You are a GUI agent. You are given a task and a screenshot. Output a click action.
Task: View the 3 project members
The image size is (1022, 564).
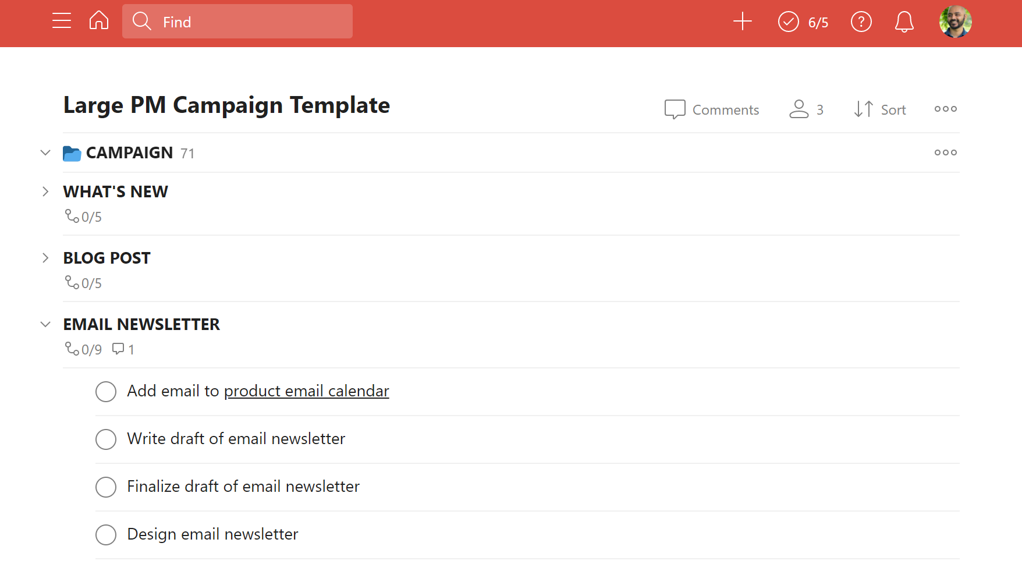[x=807, y=109]
